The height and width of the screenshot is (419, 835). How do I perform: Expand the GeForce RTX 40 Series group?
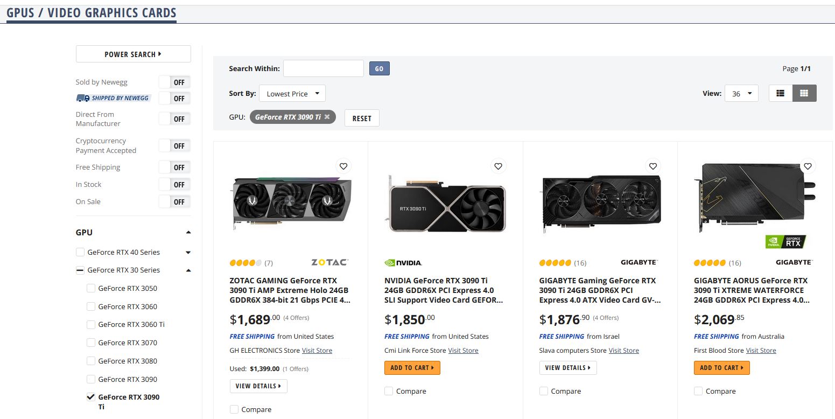188,252
